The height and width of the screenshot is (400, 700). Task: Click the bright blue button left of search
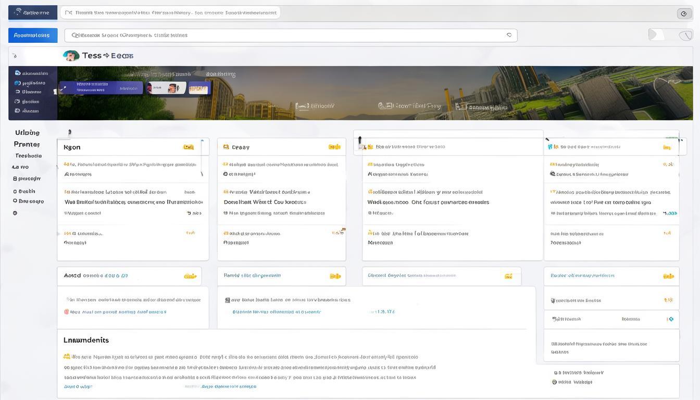point(32,35)
